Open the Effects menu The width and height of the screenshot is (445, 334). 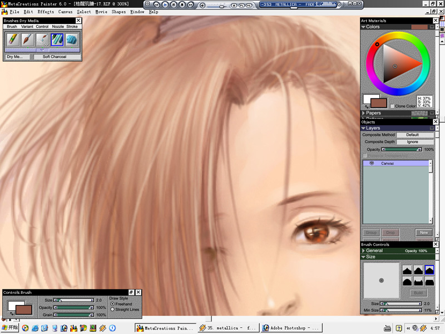[46, 12]
